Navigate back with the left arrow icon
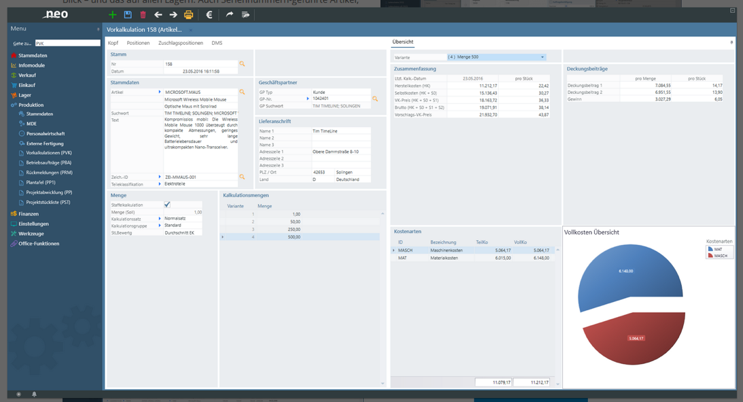743x402 pixels. pyautogui.click(x=158, y=15)
